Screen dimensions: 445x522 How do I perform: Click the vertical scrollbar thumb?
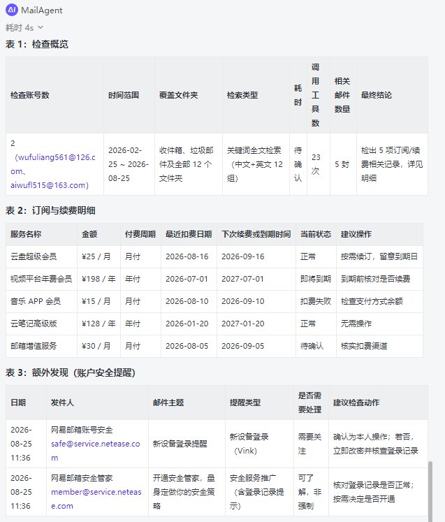pos(430,491)
